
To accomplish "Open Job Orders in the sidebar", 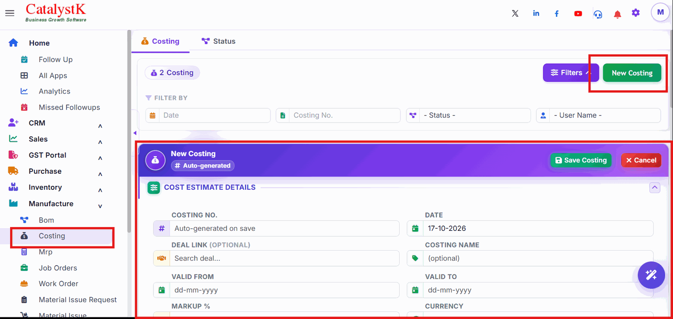I will coord(58,268).
